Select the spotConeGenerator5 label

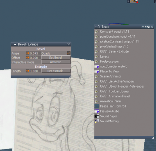click(x=113, y=67)
